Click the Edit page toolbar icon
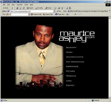Image resolution: width=111 pixels, height=102 pixels. coord(62,8)
